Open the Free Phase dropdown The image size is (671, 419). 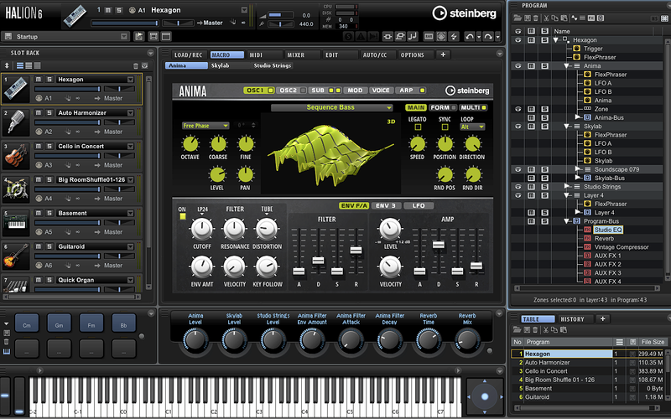pos(205,126)
